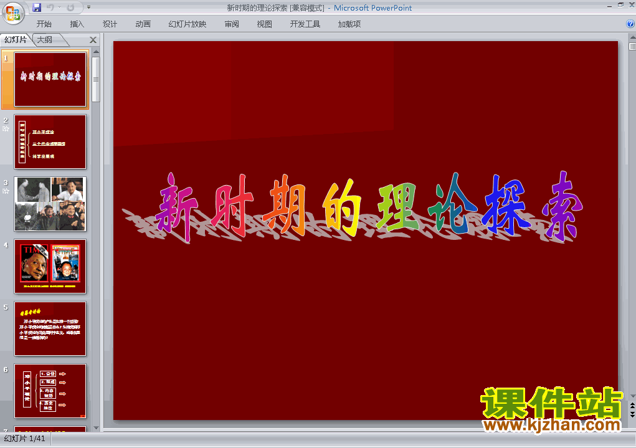The image size is (636, 448).
Task: Click the Redo icon in quick access toolbar
Action: 70,7
